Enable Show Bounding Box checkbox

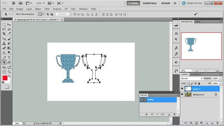(x=14, y=14)
